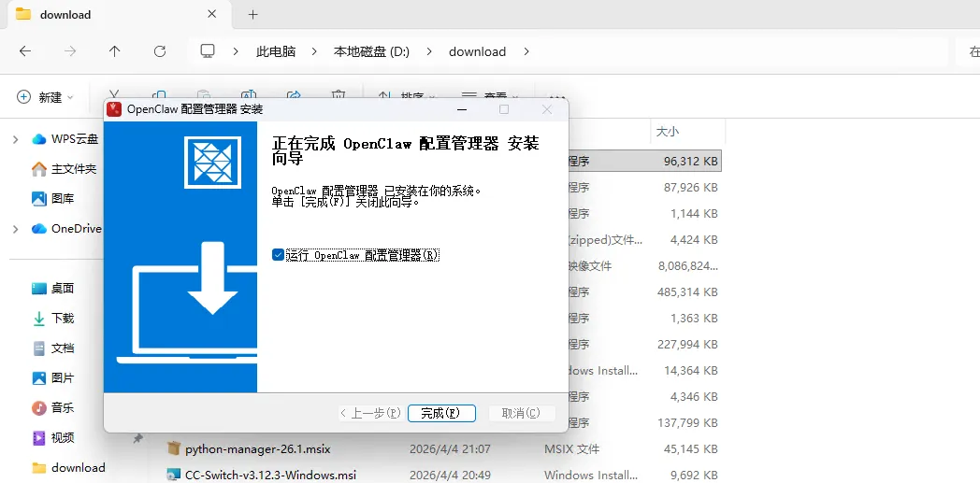The image size is (980, 483).
Task: Open 下载 in the sidebar
Action: (x=52, y=319)
